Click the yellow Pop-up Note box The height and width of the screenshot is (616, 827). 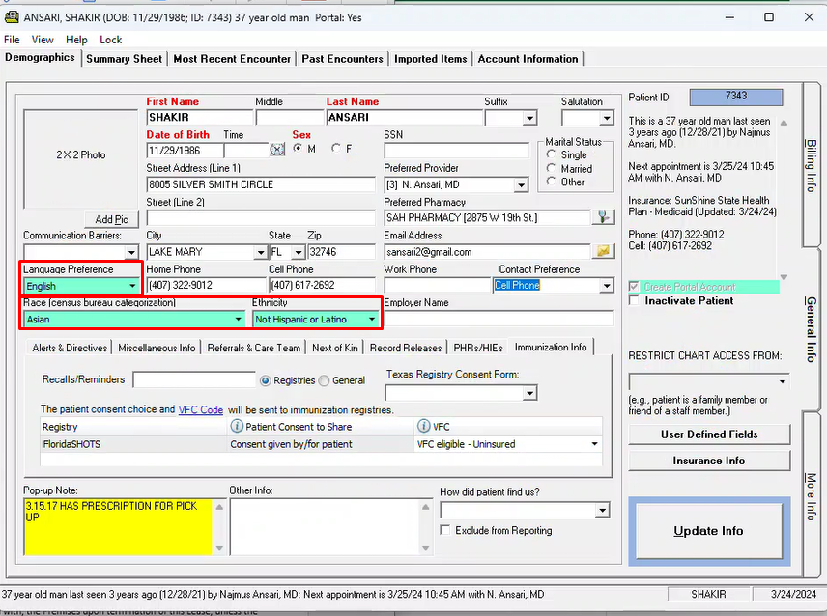(117, 526)
